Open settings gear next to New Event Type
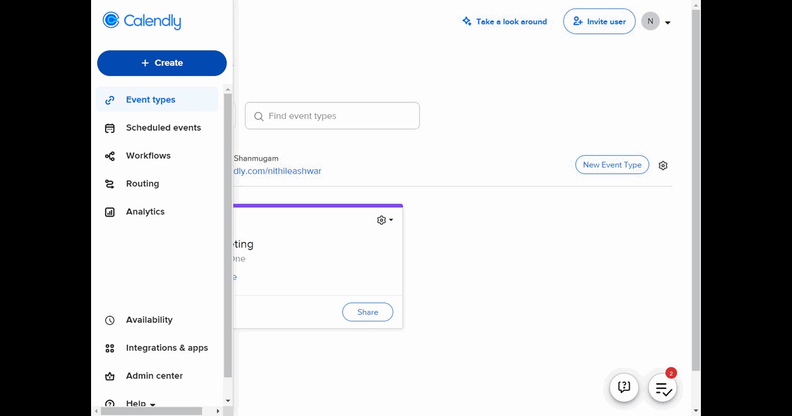The height and width of the screenshot is (416, 792). (x=663, y=166)
